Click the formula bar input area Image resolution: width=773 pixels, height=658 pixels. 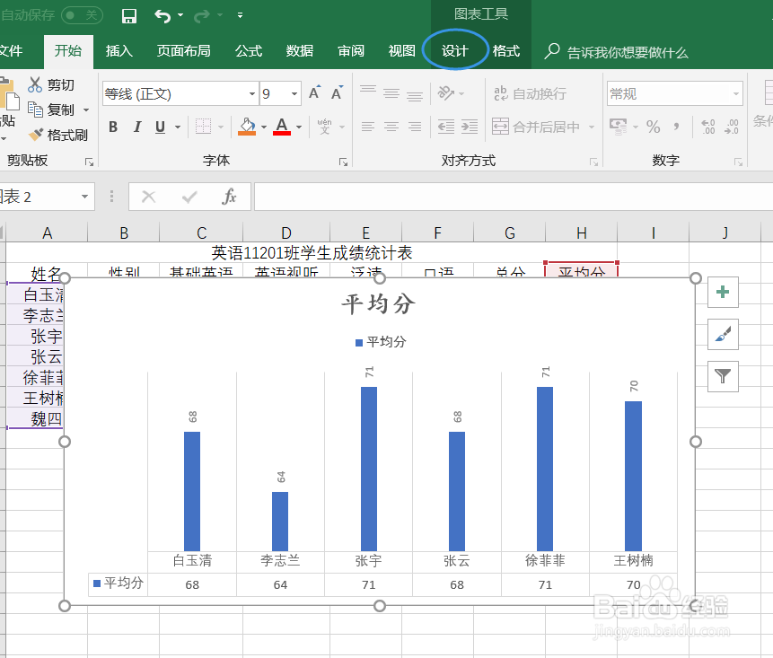(x=513, y=197)
